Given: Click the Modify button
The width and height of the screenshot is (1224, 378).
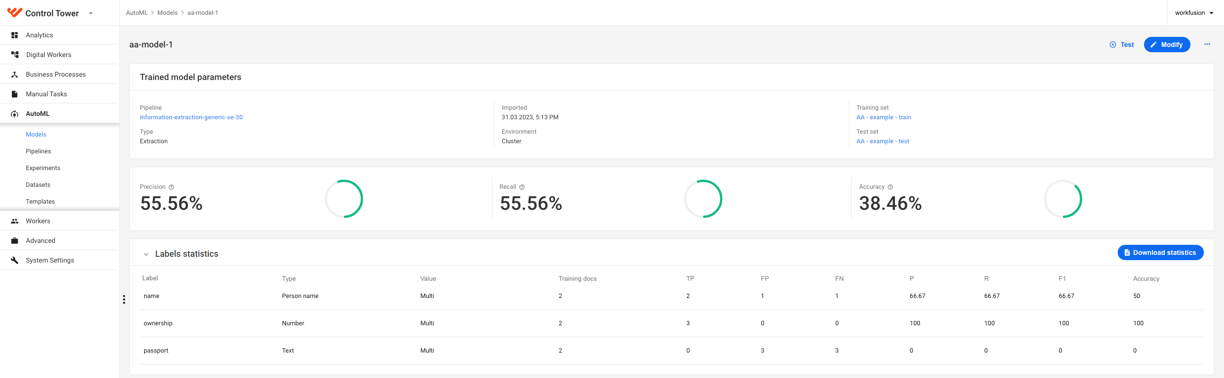Looking at the screenshot, I should 1167,45.
